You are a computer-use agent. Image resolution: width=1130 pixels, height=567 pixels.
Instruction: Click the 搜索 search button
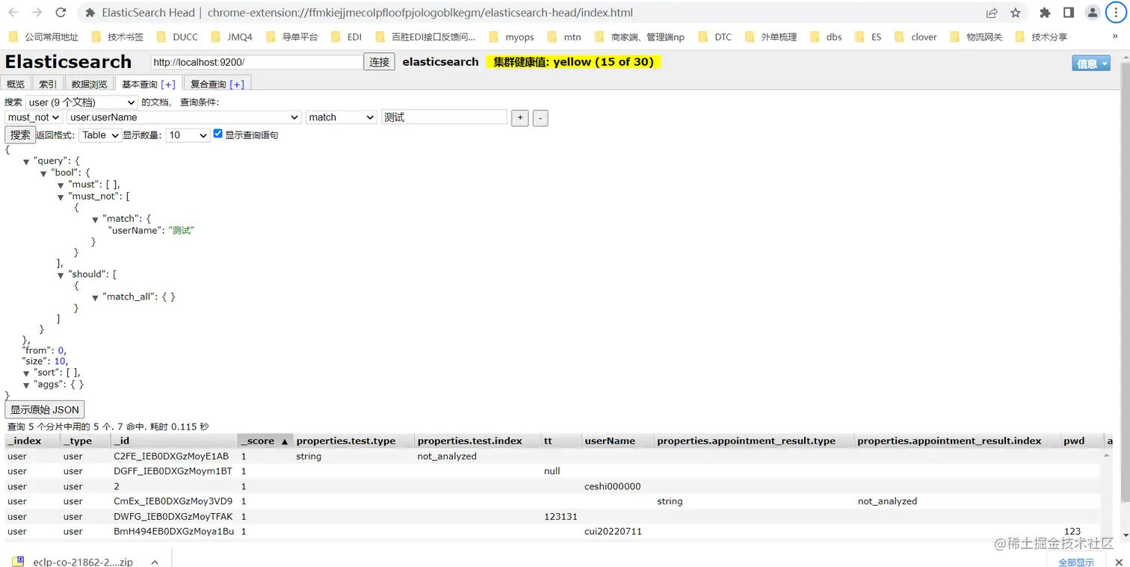pyautogui.click(x=21, y=134)
